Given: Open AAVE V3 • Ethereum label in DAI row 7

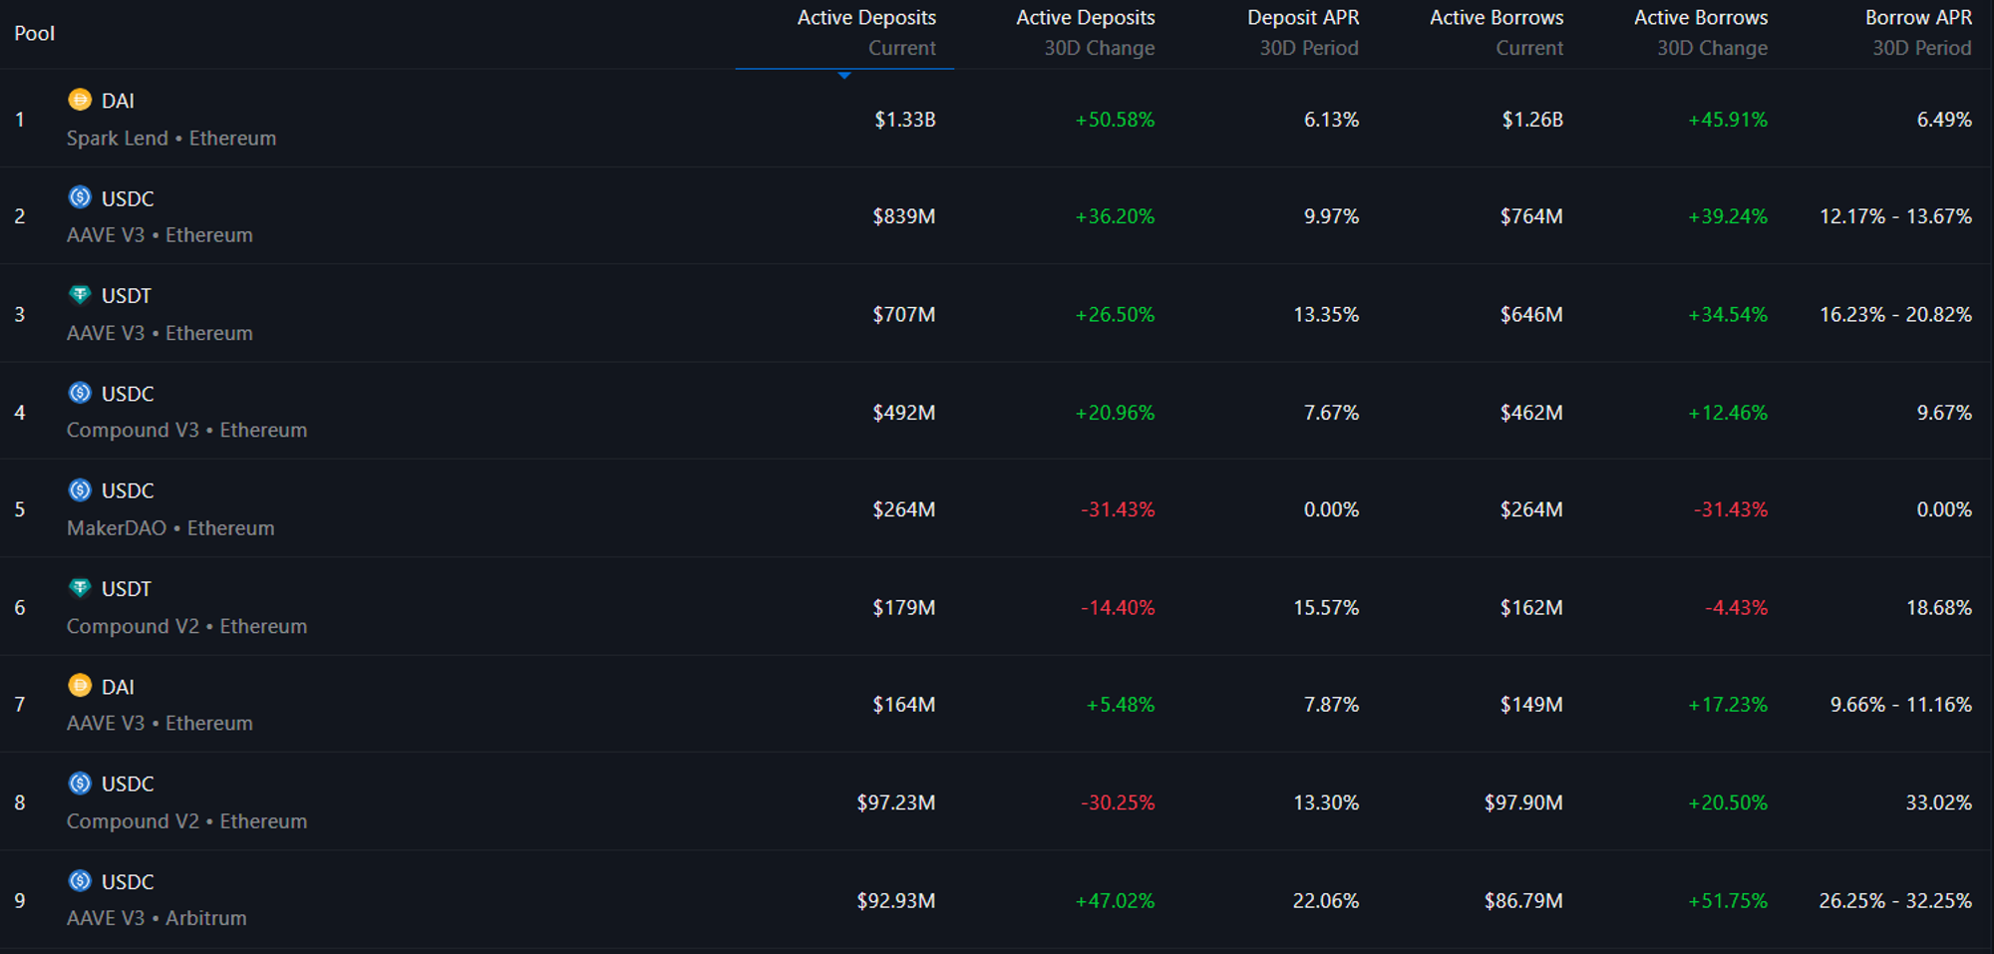Looking at the screenshot, I should pos(160,723).
